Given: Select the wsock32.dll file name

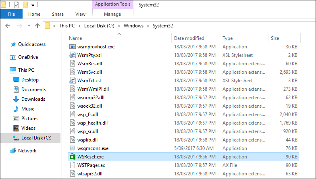Looking at the screenshot, I should [89, 106].
